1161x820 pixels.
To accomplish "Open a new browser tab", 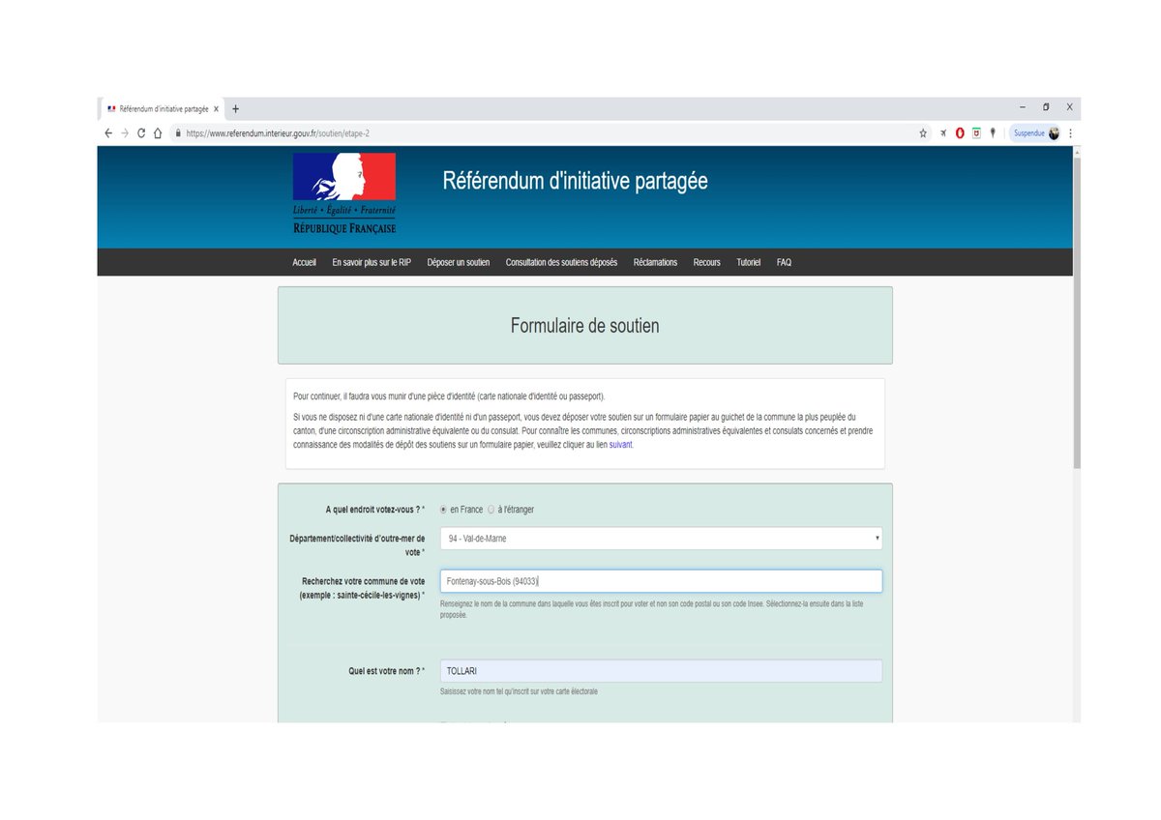I will coord(235,109).
